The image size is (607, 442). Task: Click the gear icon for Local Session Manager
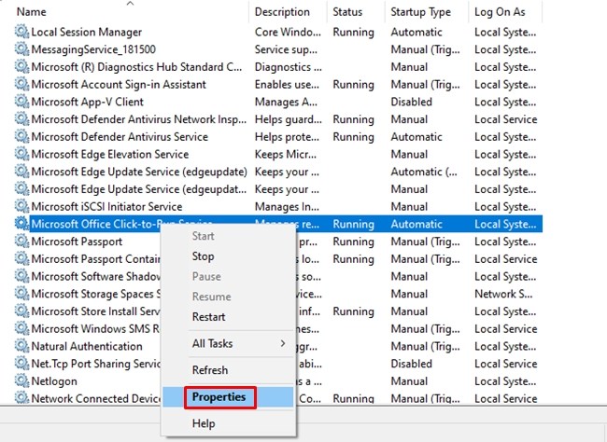coord(21,32)
